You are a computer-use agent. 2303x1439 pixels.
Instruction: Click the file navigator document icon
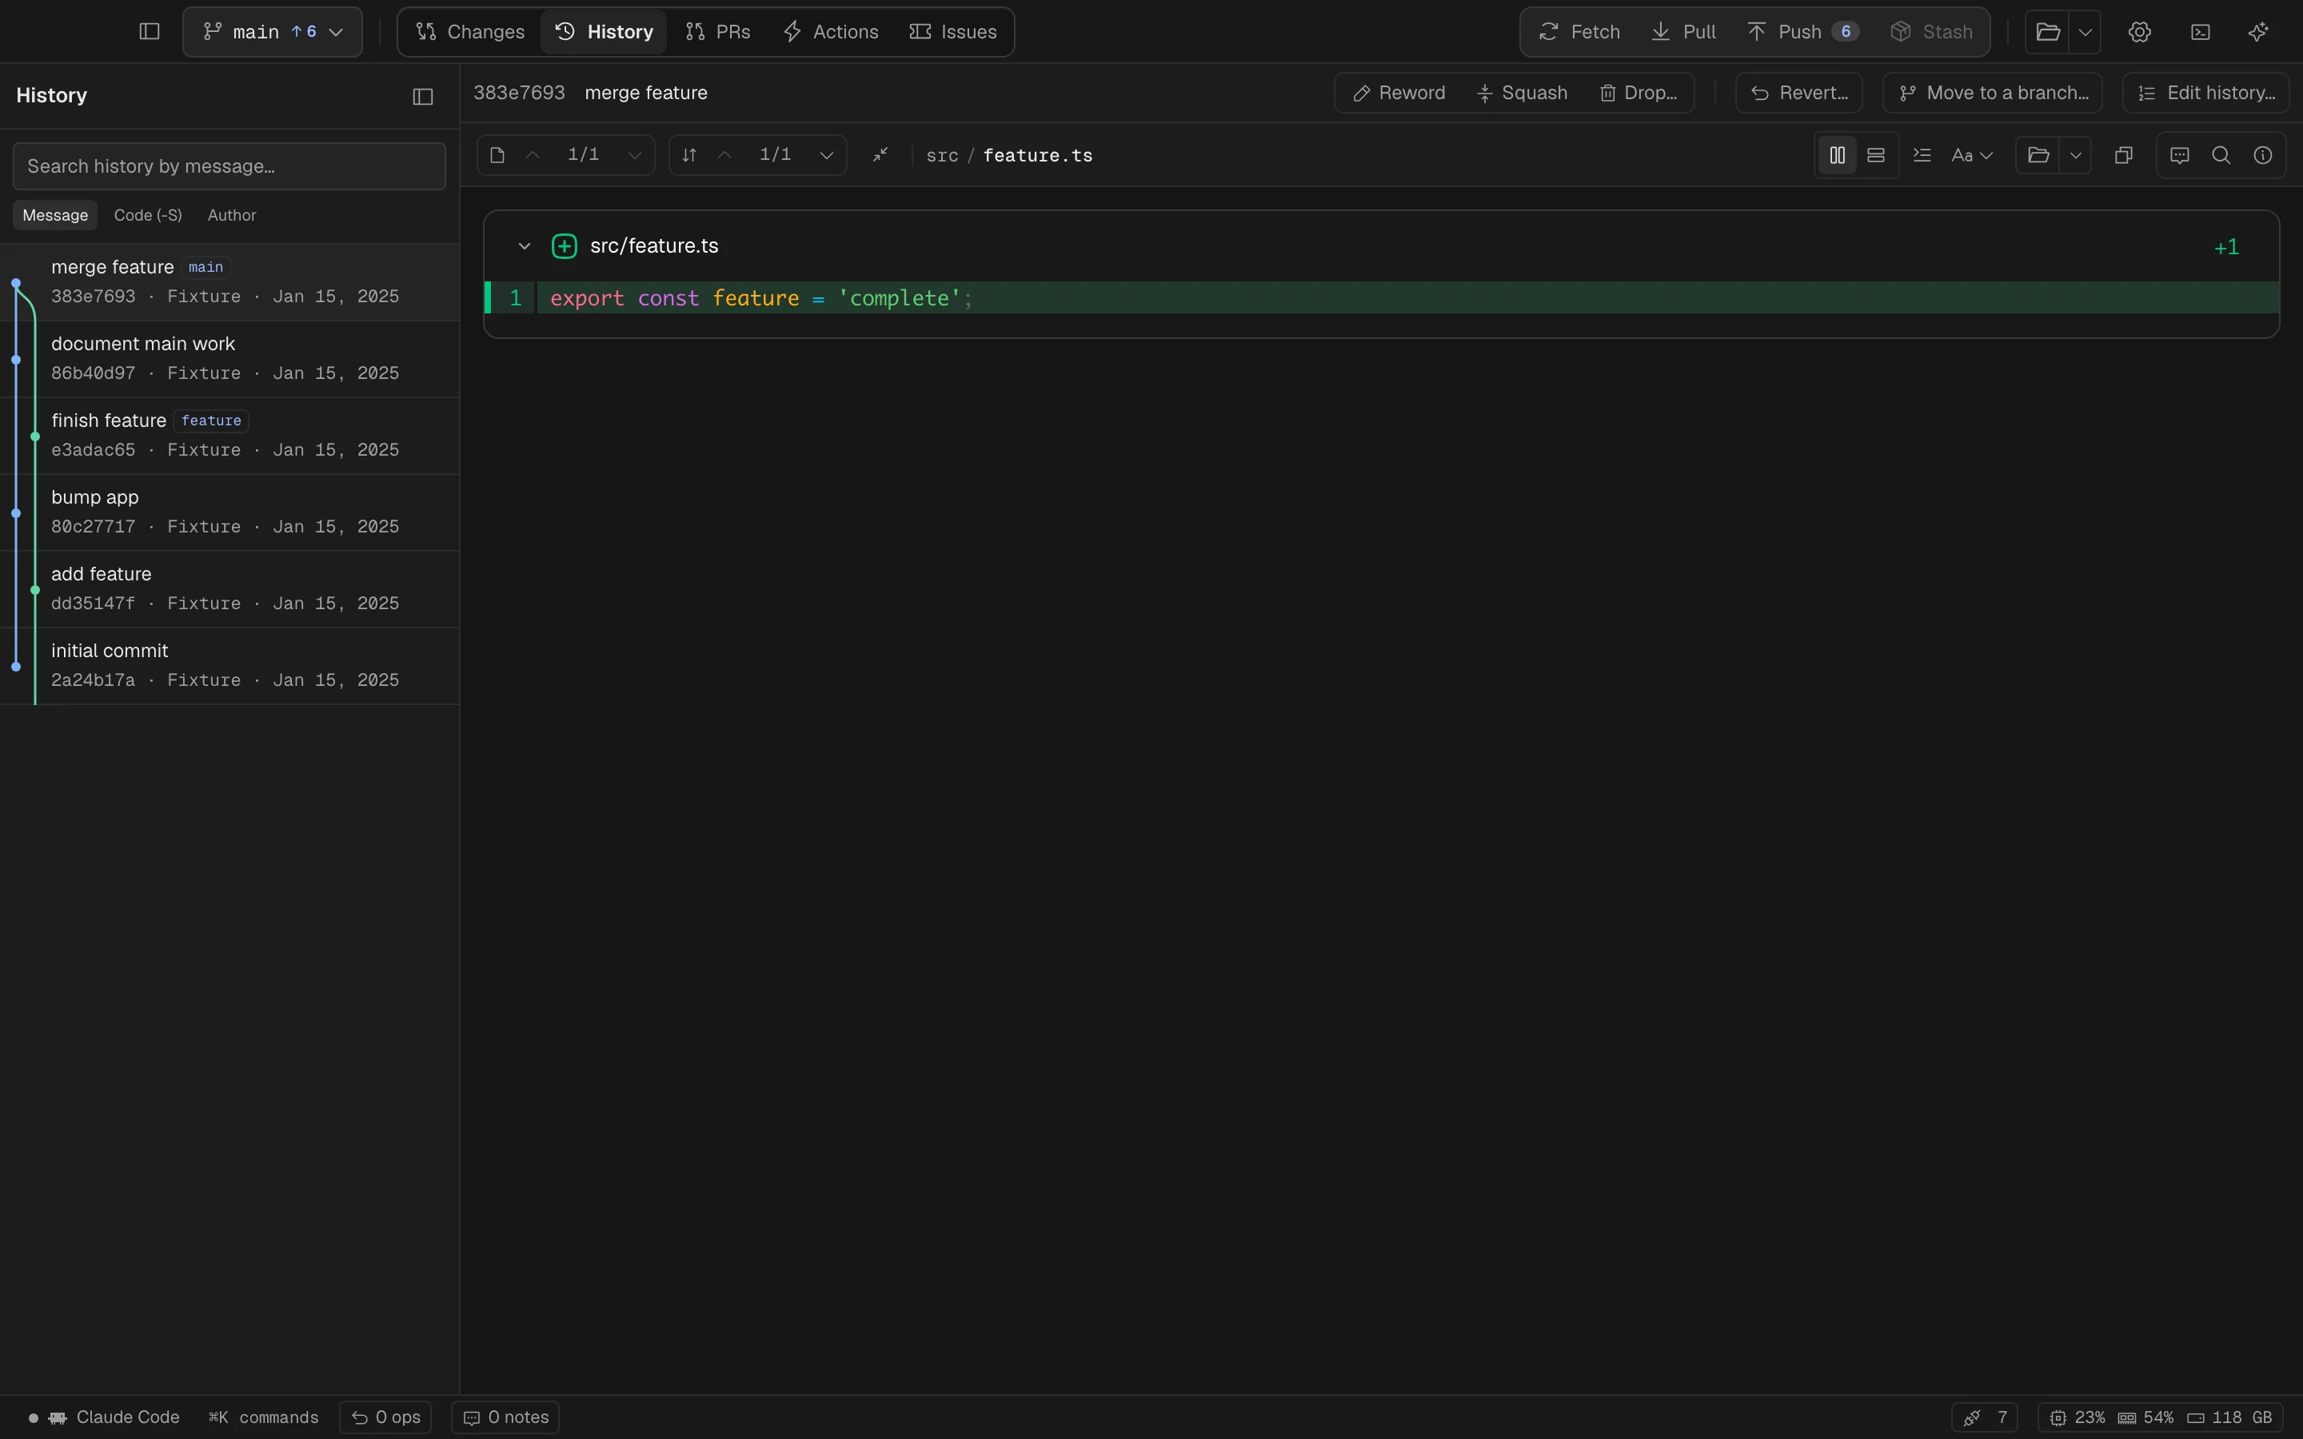497,155
